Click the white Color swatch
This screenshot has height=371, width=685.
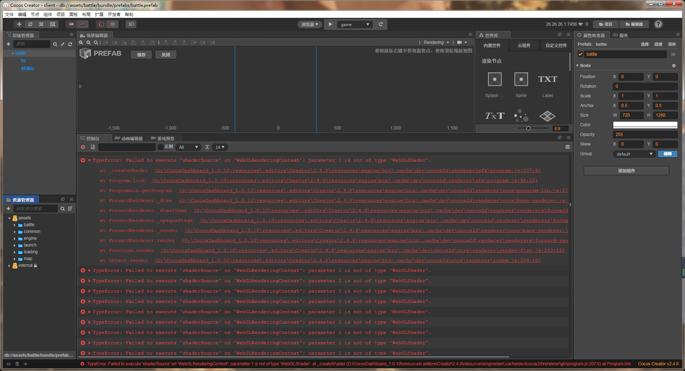(x=645, y=125)
